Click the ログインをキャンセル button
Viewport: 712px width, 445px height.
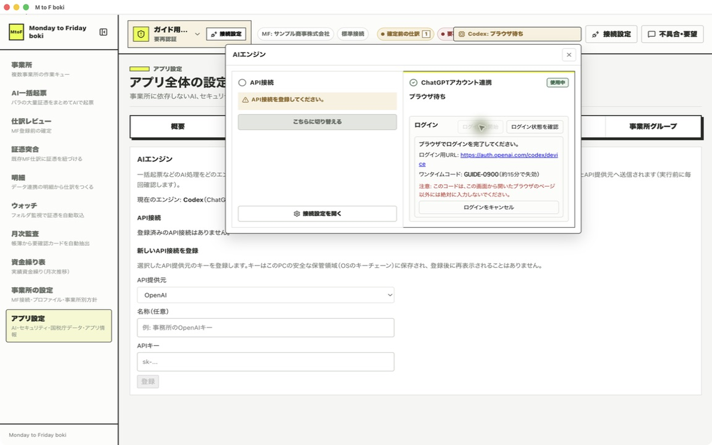[488, 207]
